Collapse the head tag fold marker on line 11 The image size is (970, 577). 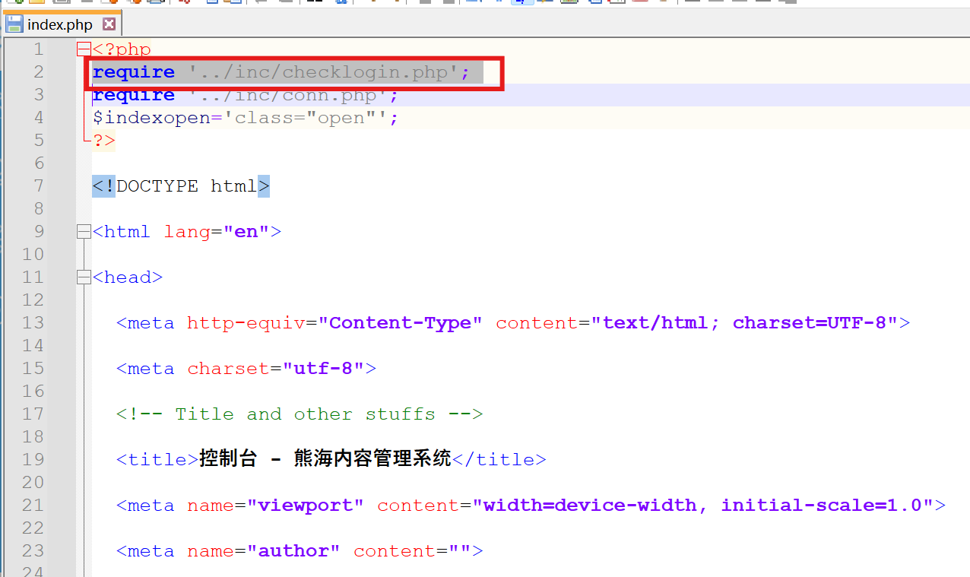(x=84, y=277)
